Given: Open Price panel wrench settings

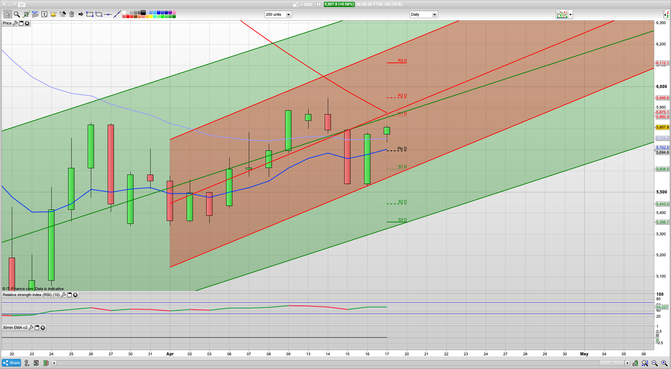Looking at the screenshot, I should point(15,23).
